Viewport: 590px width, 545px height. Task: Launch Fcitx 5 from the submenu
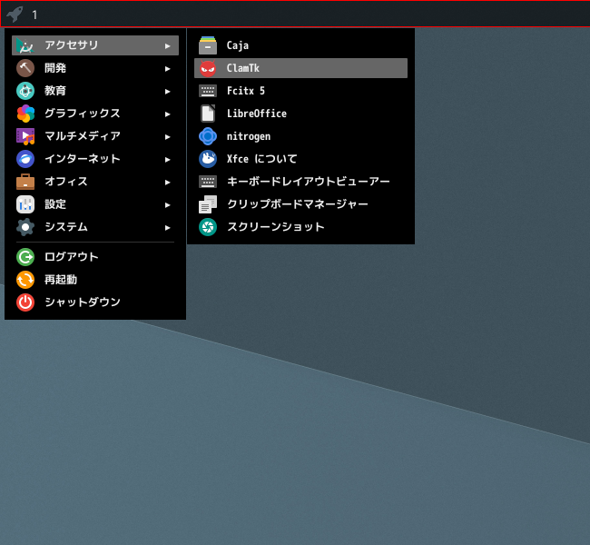coord(300,91)
